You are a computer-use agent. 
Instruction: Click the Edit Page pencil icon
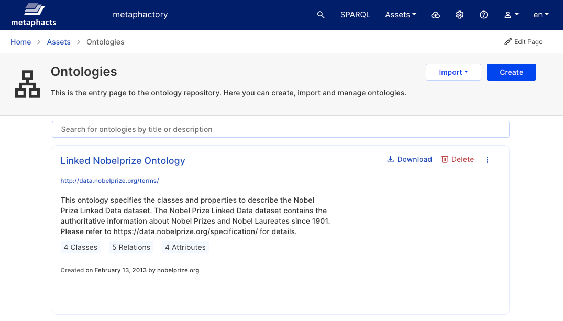pos(523,41)
